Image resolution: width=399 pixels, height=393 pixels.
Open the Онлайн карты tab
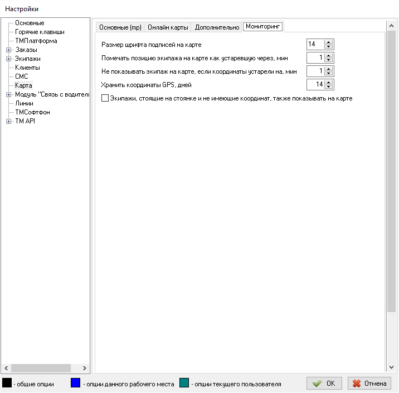pos(168,27)
